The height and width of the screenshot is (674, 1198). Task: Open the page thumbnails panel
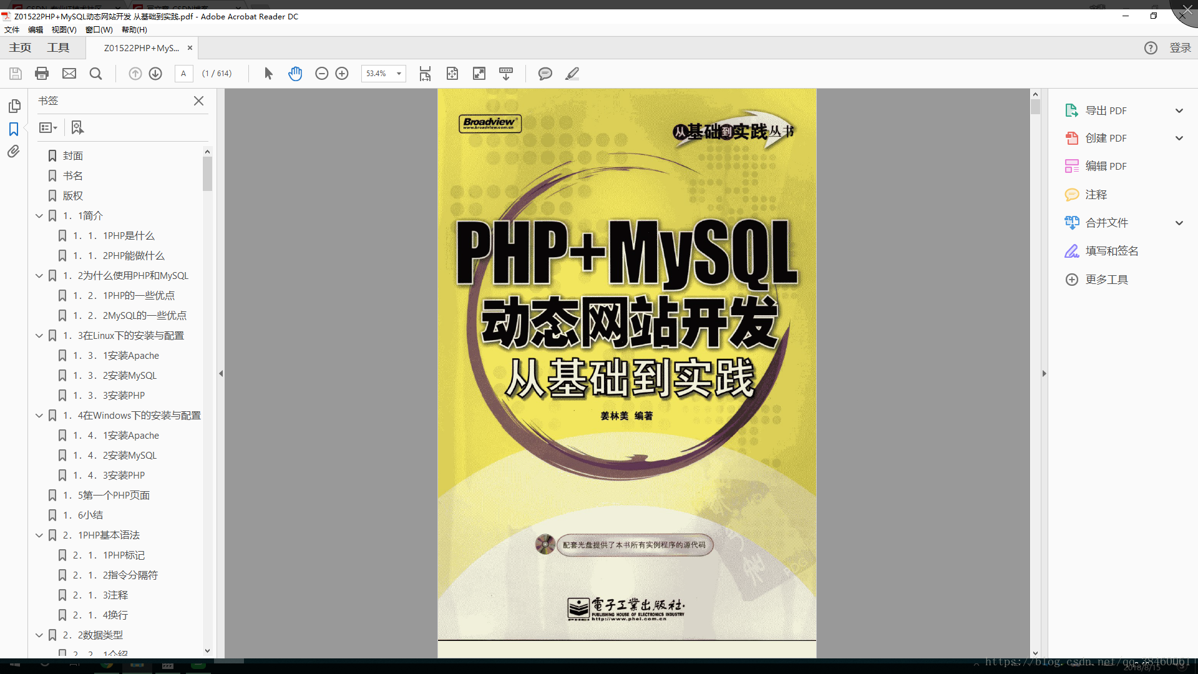[x=14, y=106]
